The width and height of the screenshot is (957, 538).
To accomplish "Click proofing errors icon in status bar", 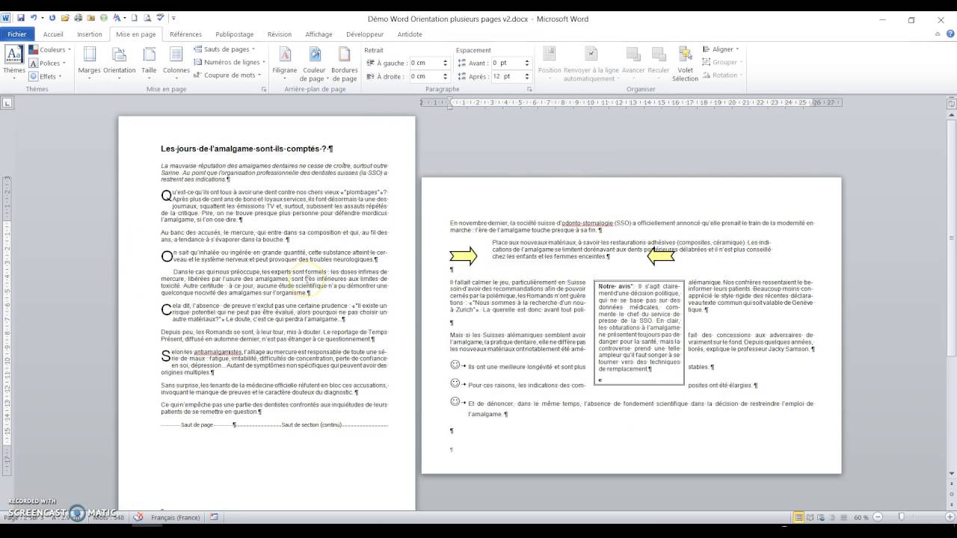I will [x=138, y=517].
